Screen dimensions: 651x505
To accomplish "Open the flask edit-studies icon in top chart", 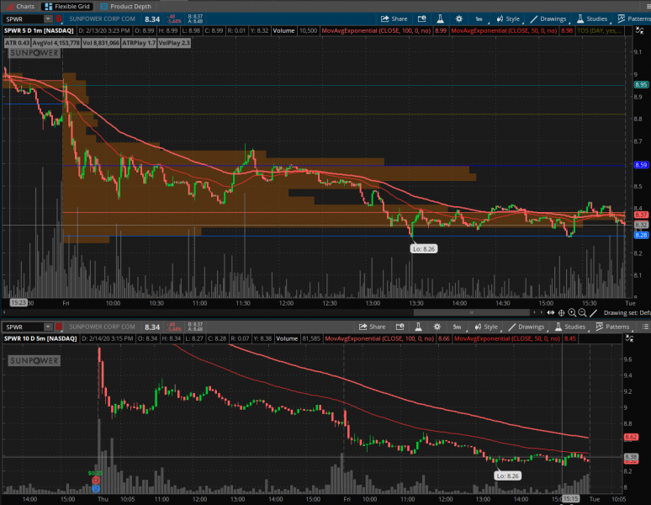I will 440,19.
